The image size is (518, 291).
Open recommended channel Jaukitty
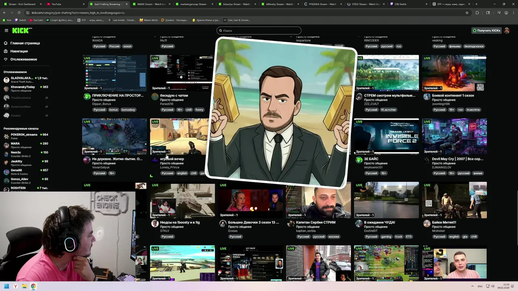click(26, 163)
